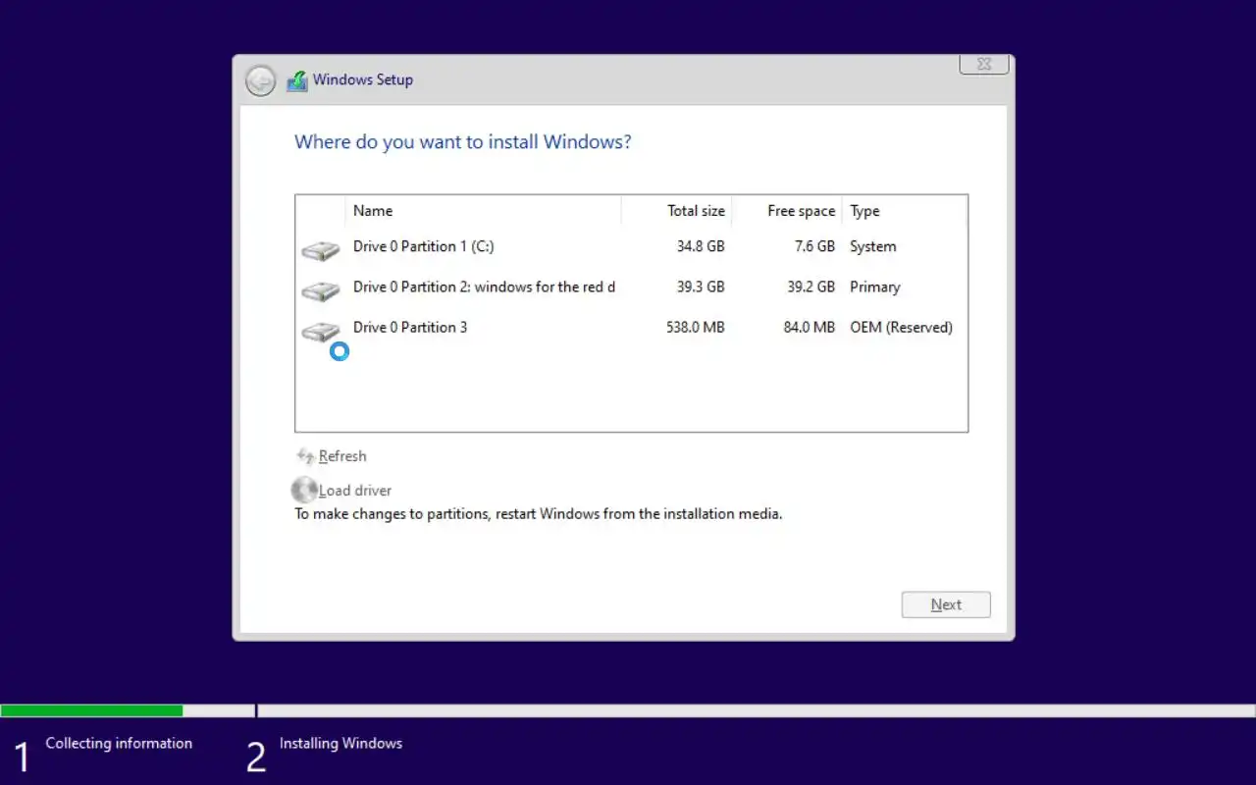Image resolution: width=1256 pixels, height=785 pixels.
Task: Click the Load driver disc icon
Action: click(304, 490)
